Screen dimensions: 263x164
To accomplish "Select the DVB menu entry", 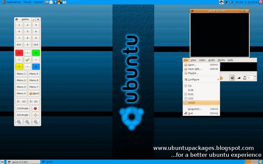I will pos(201,90).
